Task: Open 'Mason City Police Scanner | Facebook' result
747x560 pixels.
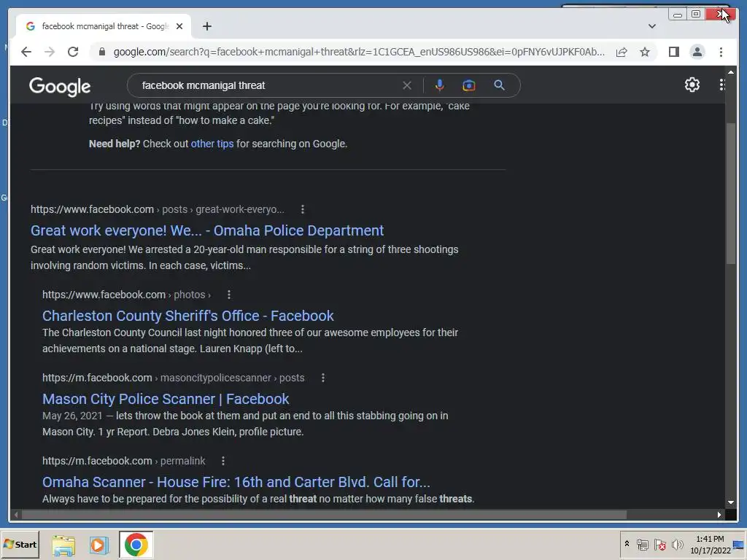Action: [166, 399]
